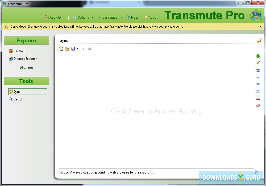Open the Language menu
Viewport: 266px width, 186px height.
pyautogui.click(x=108, y=17)
